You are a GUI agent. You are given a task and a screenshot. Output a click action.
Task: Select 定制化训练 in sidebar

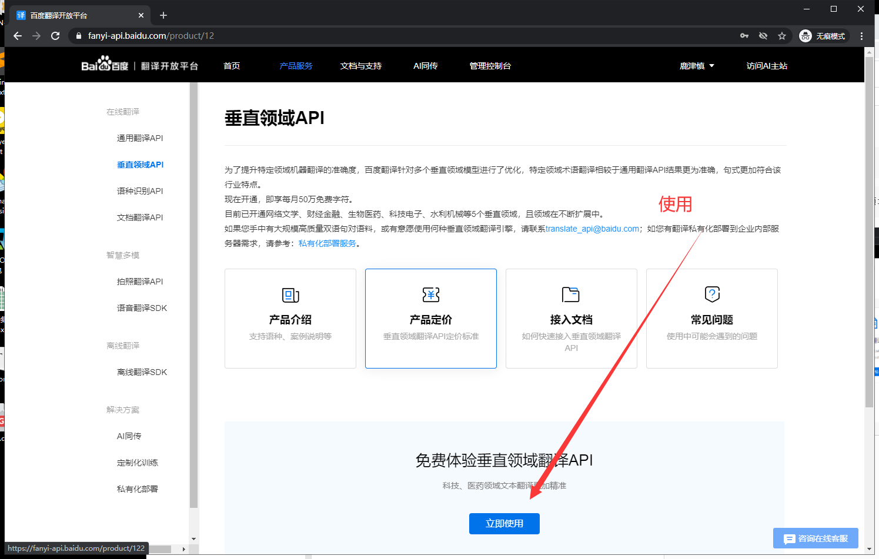click(x=137, y=463)
